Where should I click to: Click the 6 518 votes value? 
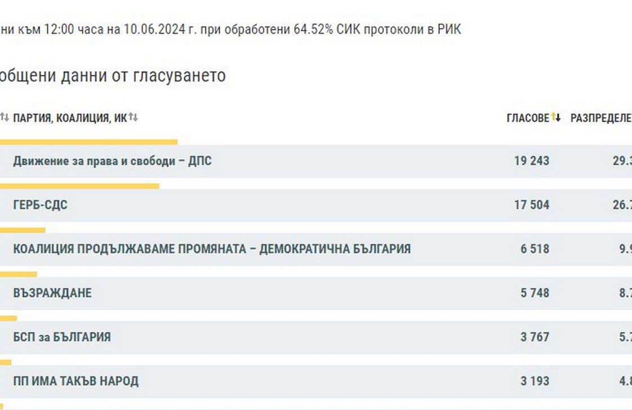[x=535, y=249]
